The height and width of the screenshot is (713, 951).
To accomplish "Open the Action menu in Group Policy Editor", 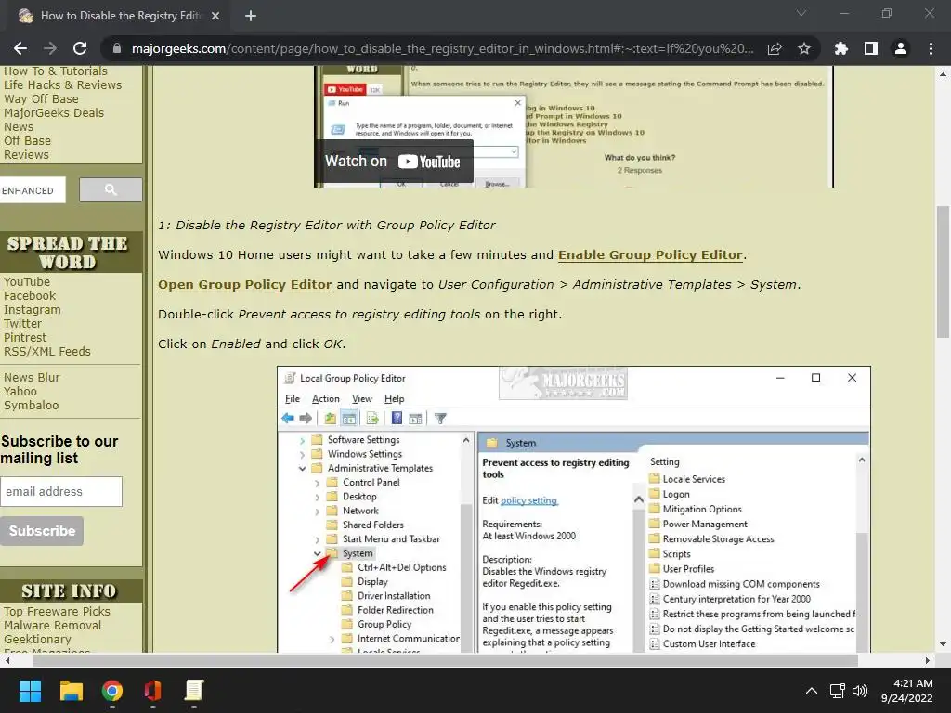I will coord(326,398).
